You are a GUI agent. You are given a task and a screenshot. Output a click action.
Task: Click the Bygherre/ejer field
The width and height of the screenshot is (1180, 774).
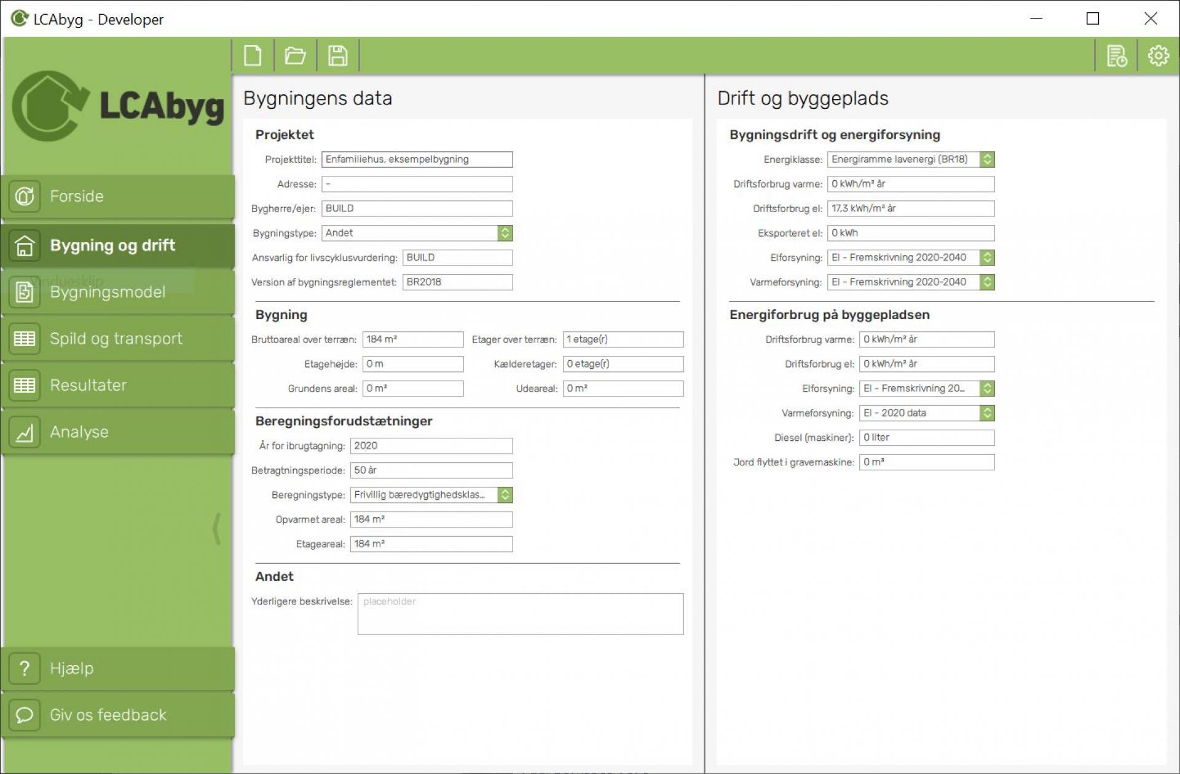pos(417,208)
